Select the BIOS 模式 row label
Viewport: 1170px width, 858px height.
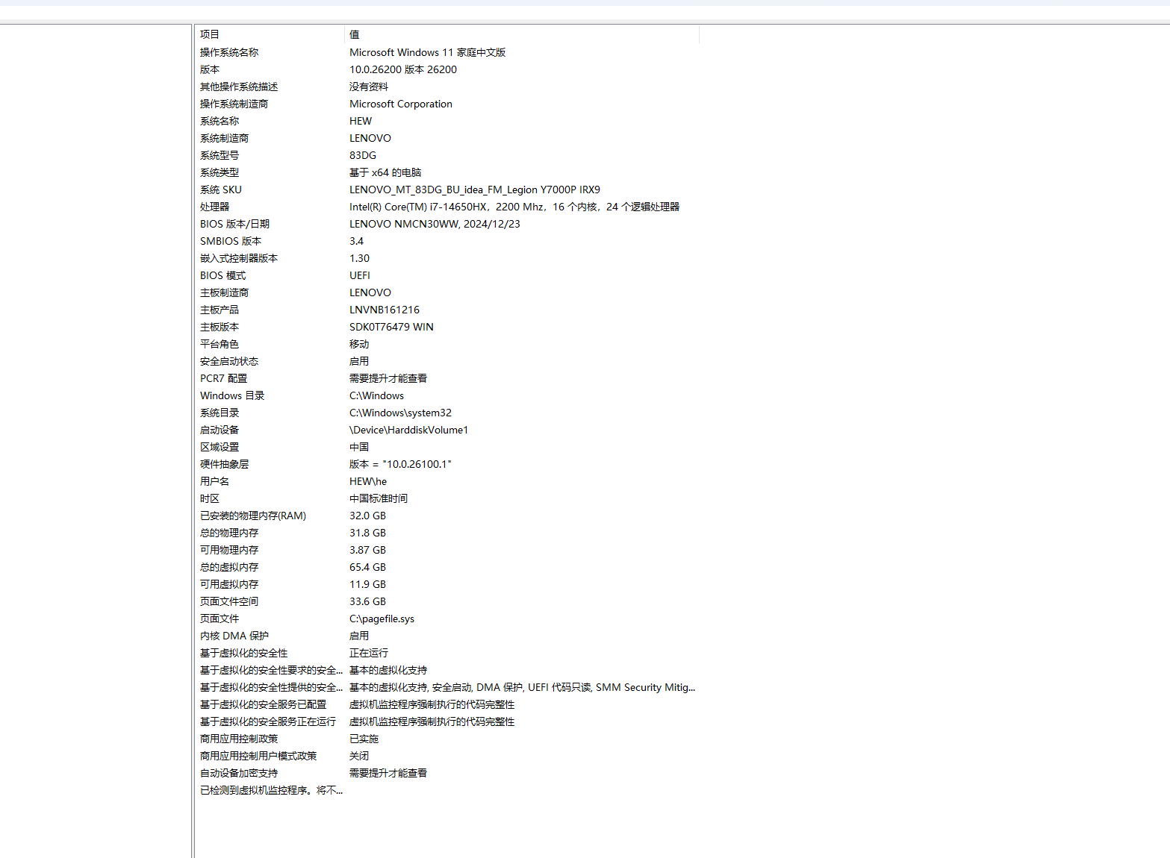click(223, 275)
